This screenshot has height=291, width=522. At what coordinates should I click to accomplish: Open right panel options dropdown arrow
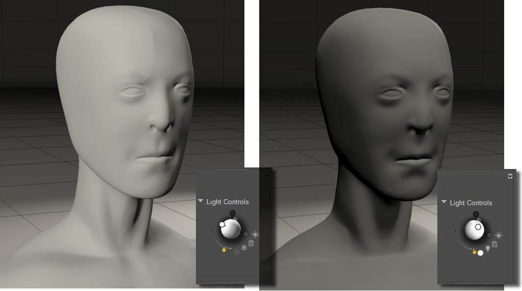pyautogui.click(x=510, y=176)
